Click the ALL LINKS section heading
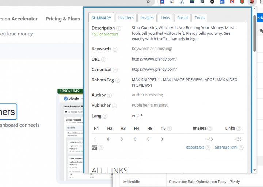263x187 pixels. click(110, 170)
